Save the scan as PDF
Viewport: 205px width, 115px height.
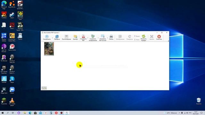83,38
